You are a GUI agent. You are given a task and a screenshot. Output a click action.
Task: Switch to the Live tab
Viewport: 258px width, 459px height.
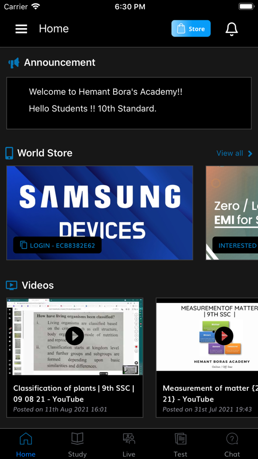tap(129, 445)
